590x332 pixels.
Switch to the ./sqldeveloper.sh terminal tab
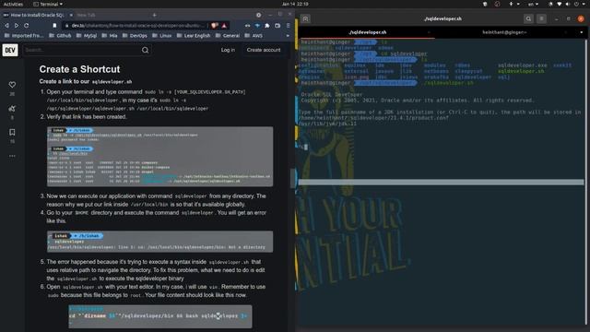coord(367,32)
